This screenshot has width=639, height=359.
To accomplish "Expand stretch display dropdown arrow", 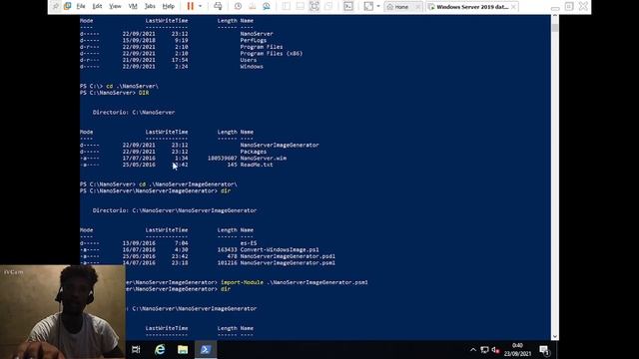I will 378,6.
